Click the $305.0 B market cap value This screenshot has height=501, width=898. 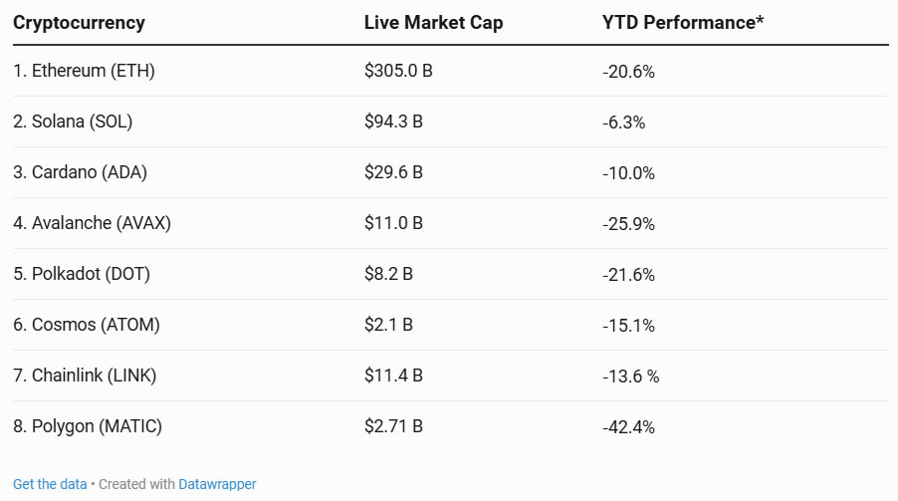398,72
